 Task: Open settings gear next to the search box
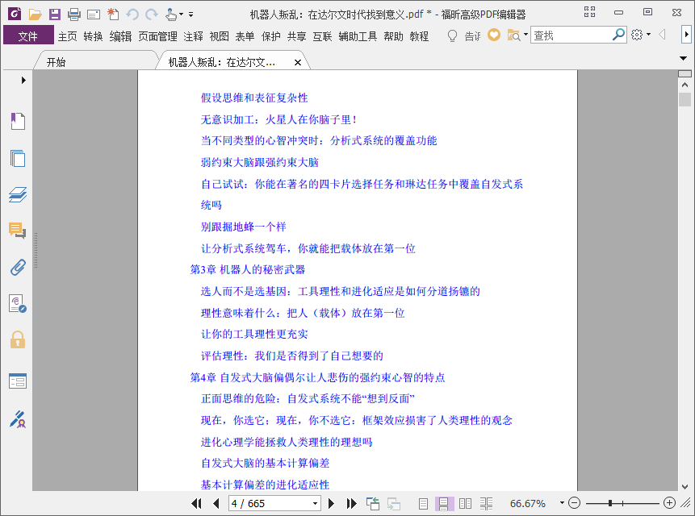pos(637,35)
